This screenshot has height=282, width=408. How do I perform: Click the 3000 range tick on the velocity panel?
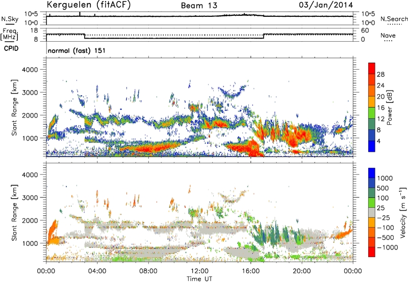[30, 198]
